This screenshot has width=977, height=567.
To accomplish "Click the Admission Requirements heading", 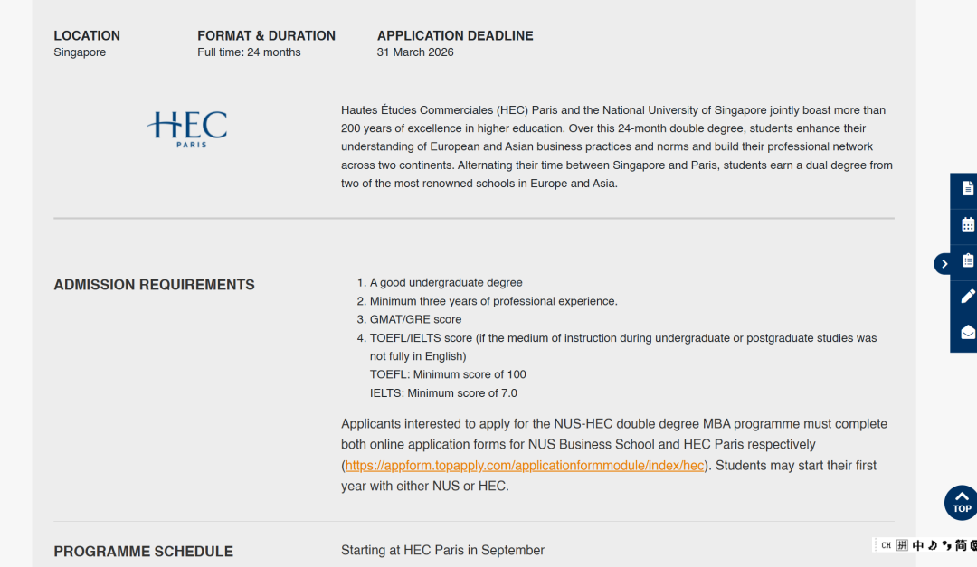I will pyautogui.click(x=154, y=285).
